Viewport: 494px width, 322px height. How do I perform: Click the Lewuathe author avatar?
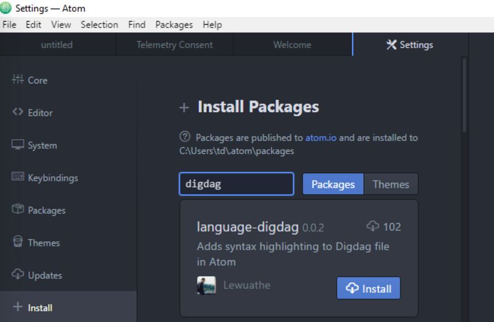pyautogui.click(x=206, y=285)
